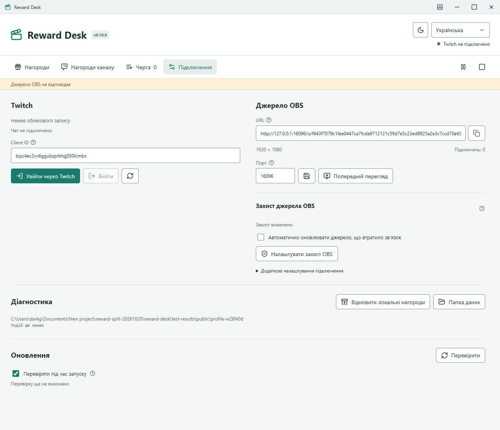Open the Українська language dropdown

click(460, 30)
